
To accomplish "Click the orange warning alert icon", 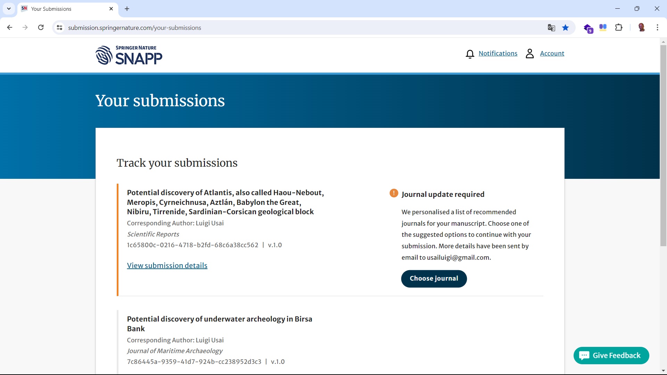I will pos(394,193).
